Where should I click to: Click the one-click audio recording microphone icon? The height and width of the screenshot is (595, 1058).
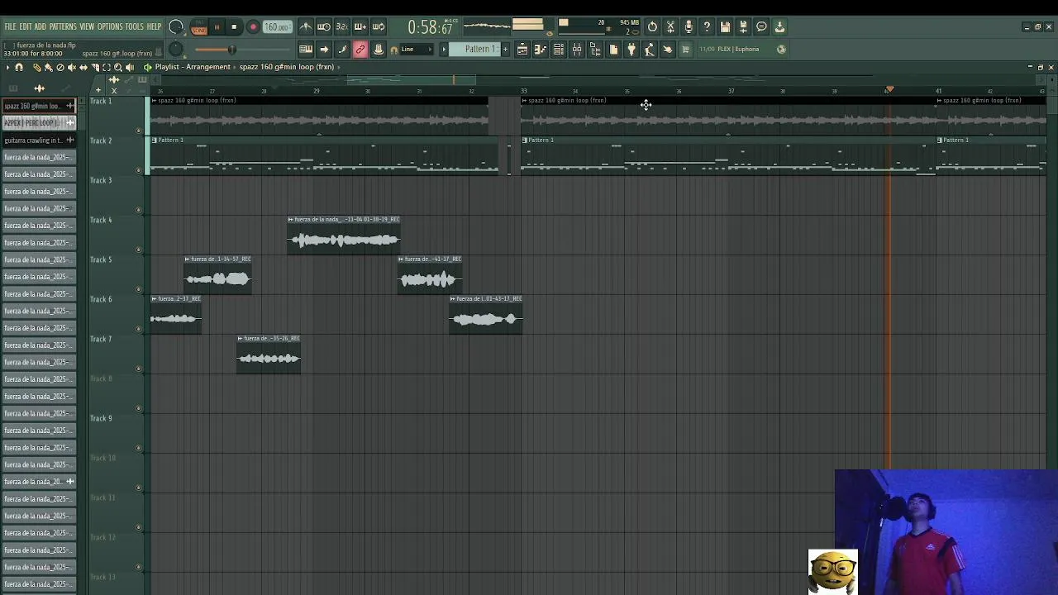pyautogui.click(x=689, y=27)
